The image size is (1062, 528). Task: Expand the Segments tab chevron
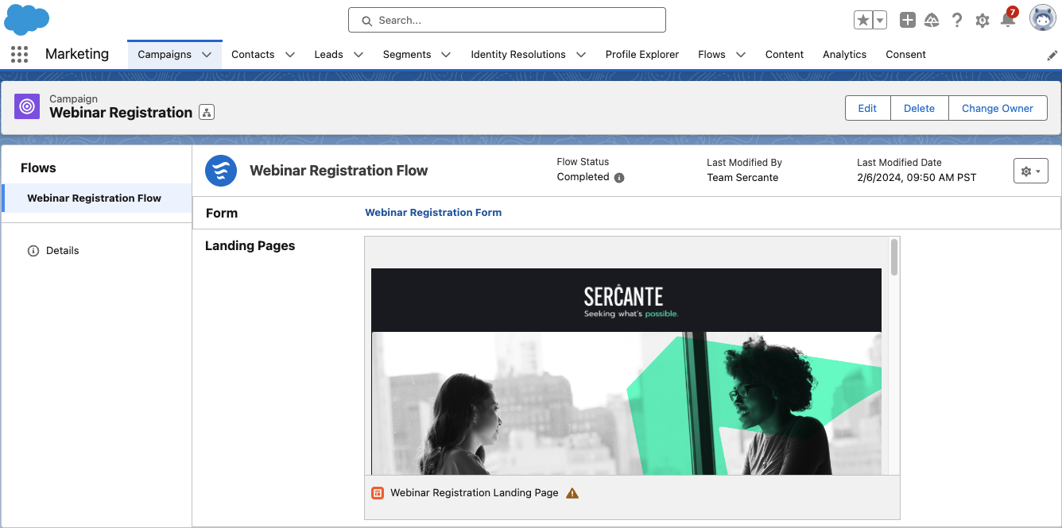(x=446, y=55)
